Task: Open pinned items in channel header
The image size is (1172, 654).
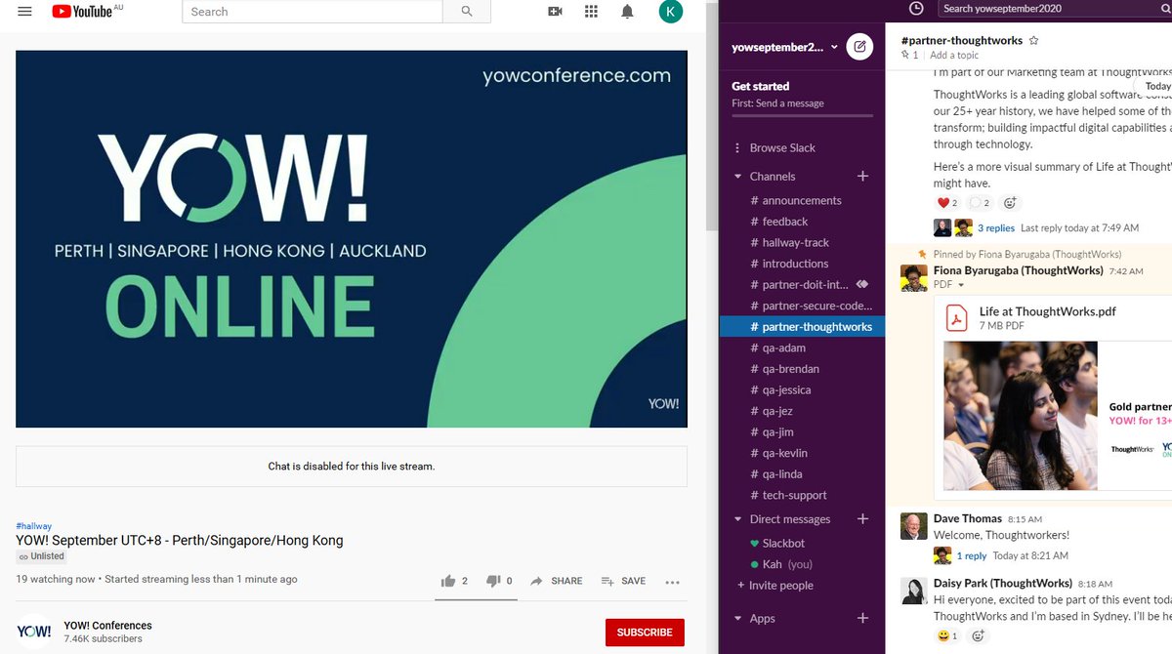Action: (x=909, y=56)
